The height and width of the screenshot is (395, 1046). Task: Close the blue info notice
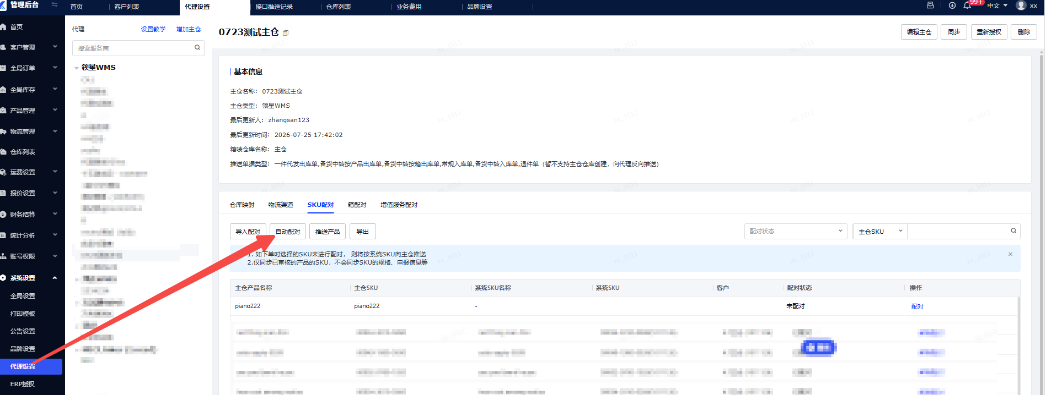1010,254
